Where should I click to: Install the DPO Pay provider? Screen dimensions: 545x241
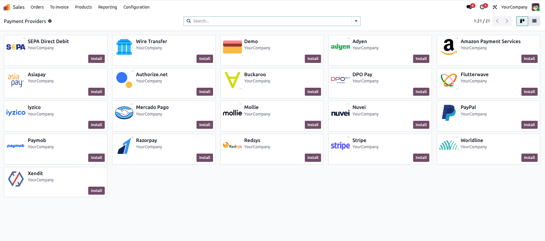421,92
